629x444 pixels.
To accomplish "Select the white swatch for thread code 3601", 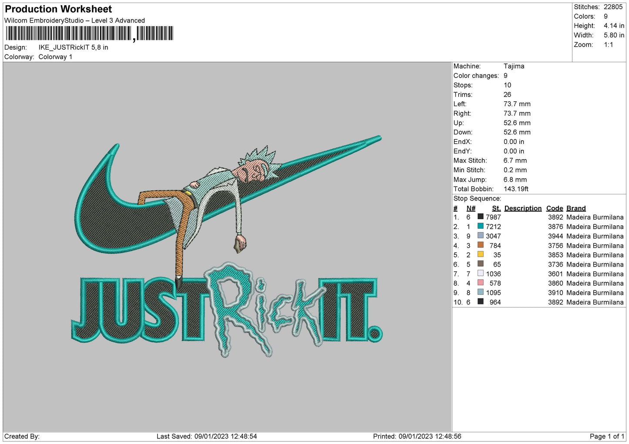I will click(480, 274).
